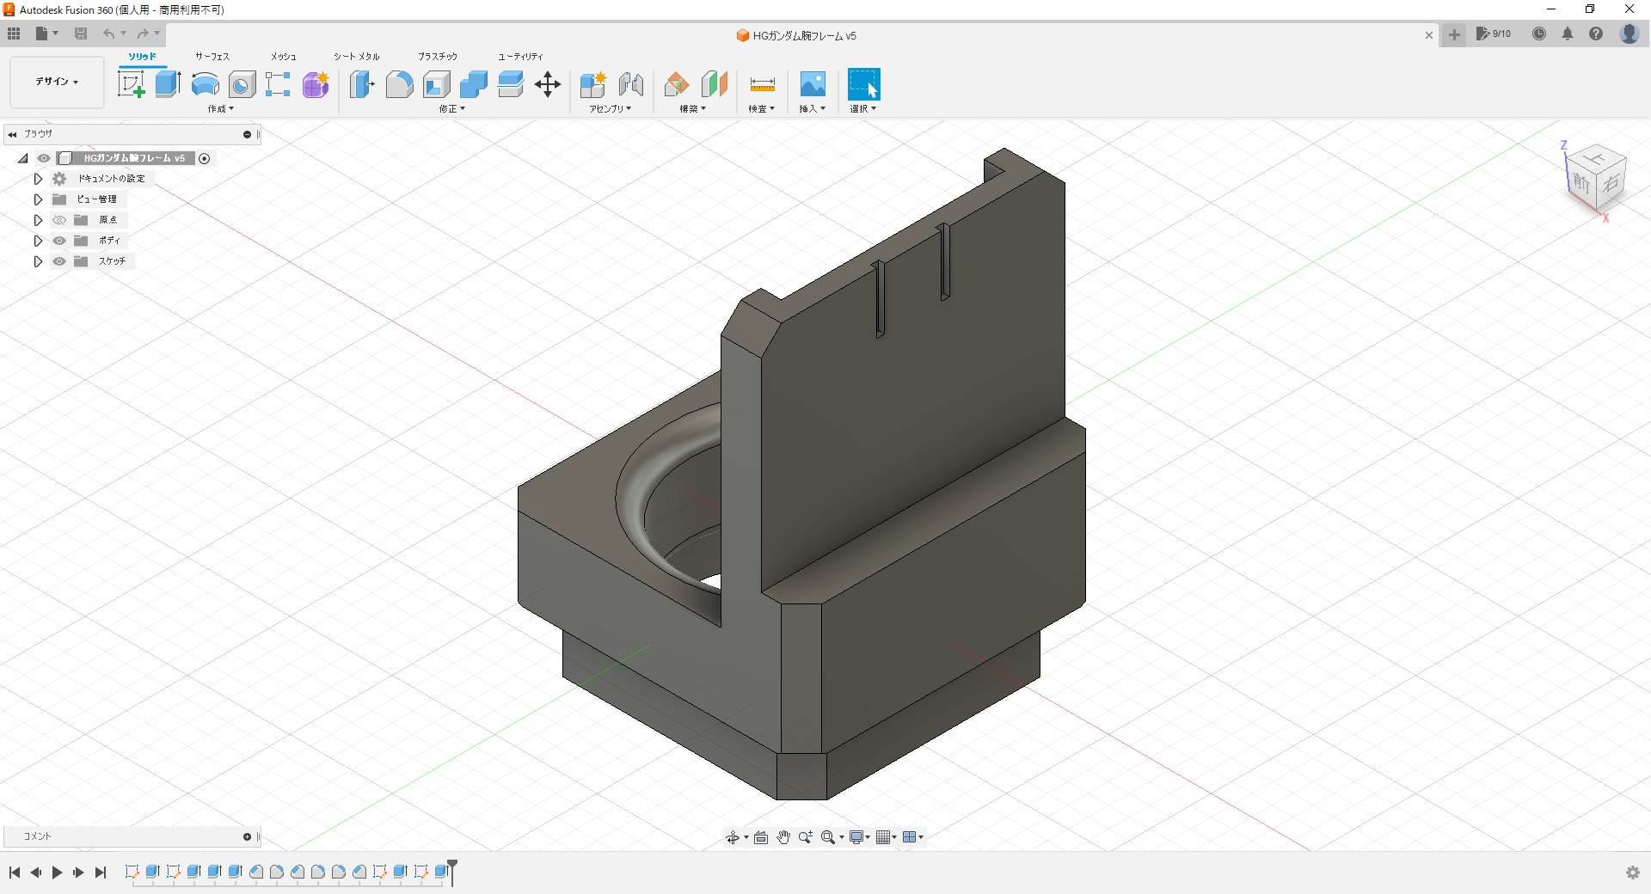Show the hidden 原点 folder
The image size is (1651, 894).
59,220
